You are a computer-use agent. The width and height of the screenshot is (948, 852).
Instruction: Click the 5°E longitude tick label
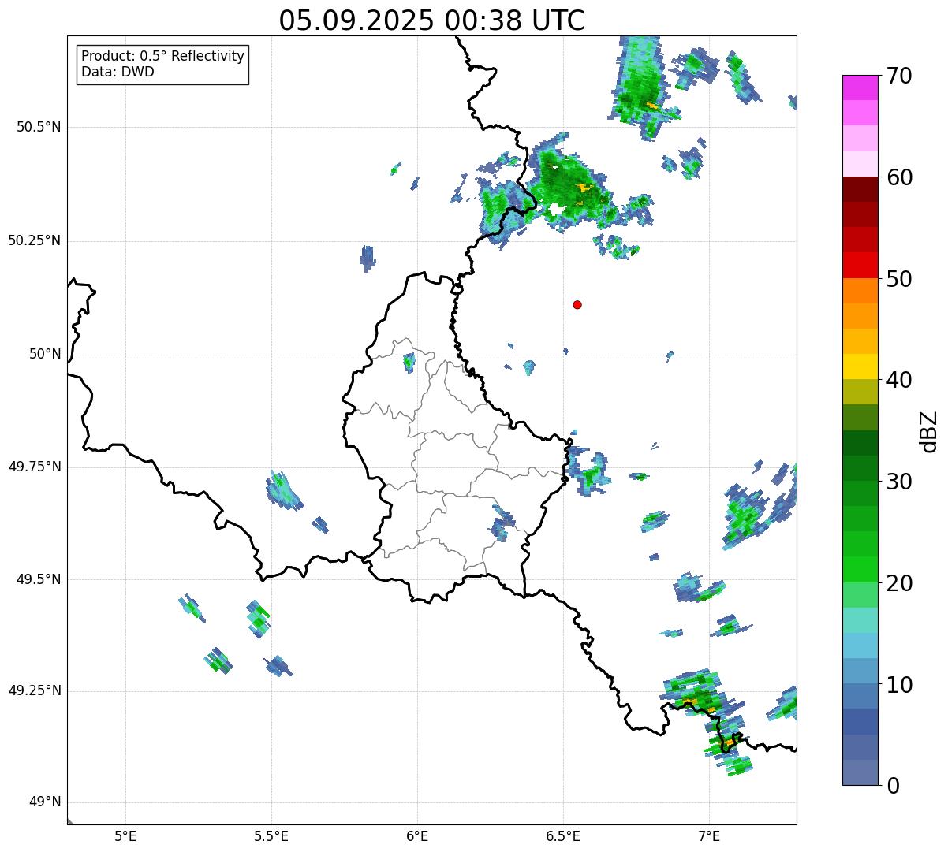coord(125,835)
